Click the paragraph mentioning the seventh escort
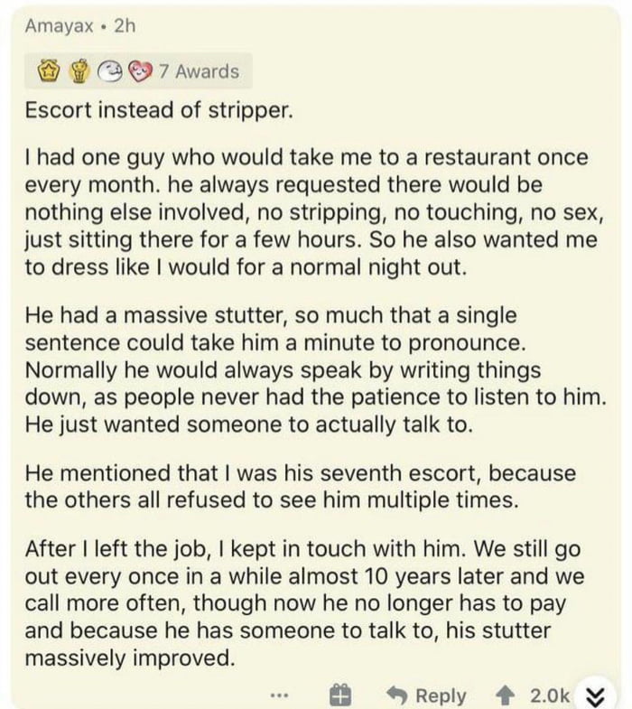 coord(300,487)
